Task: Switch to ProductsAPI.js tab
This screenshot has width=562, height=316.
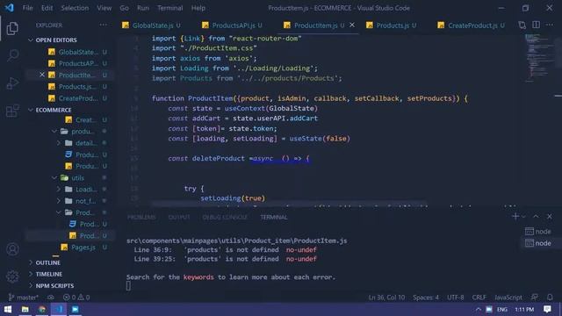Action: pyautogui.click(x=233, y=25)
